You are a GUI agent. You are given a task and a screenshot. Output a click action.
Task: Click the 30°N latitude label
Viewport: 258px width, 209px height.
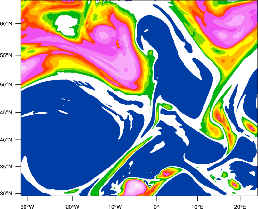[x=6, y=194]
